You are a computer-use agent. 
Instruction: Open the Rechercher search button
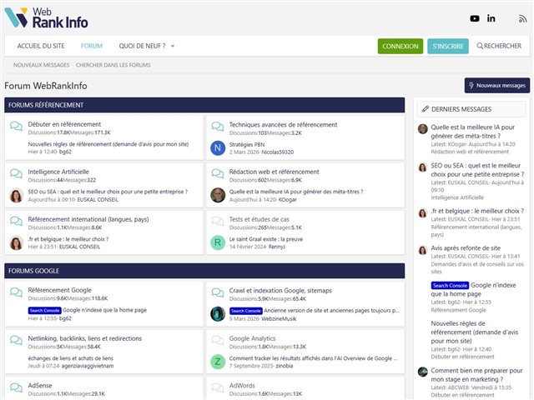coord(499,46)
